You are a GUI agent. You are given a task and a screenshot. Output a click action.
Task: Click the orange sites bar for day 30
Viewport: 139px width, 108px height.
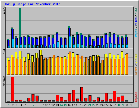coord(127,64)
